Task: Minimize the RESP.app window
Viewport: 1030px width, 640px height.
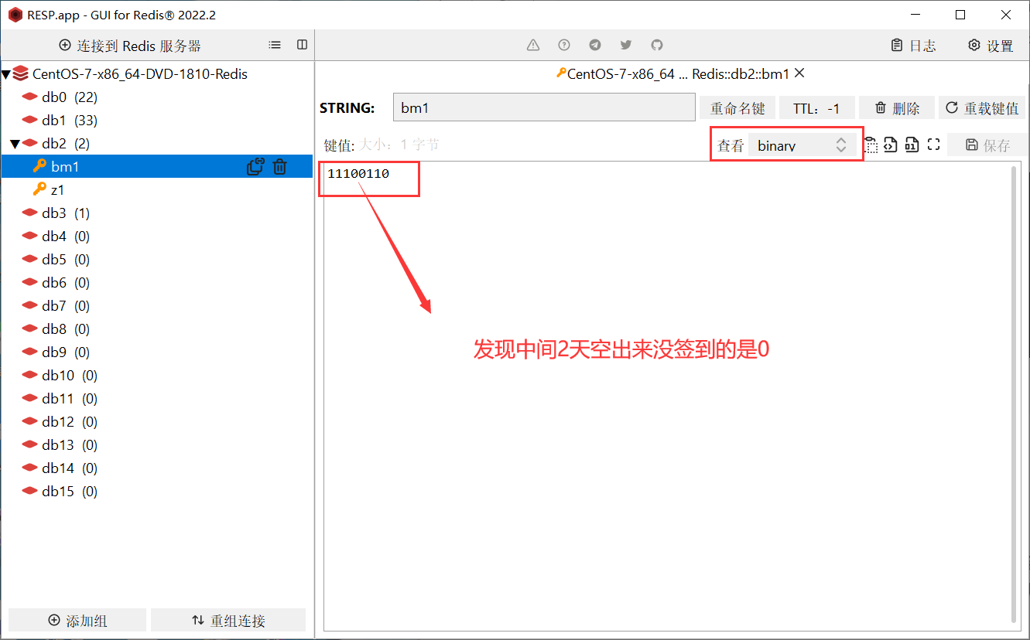Action: coord(915,15)
